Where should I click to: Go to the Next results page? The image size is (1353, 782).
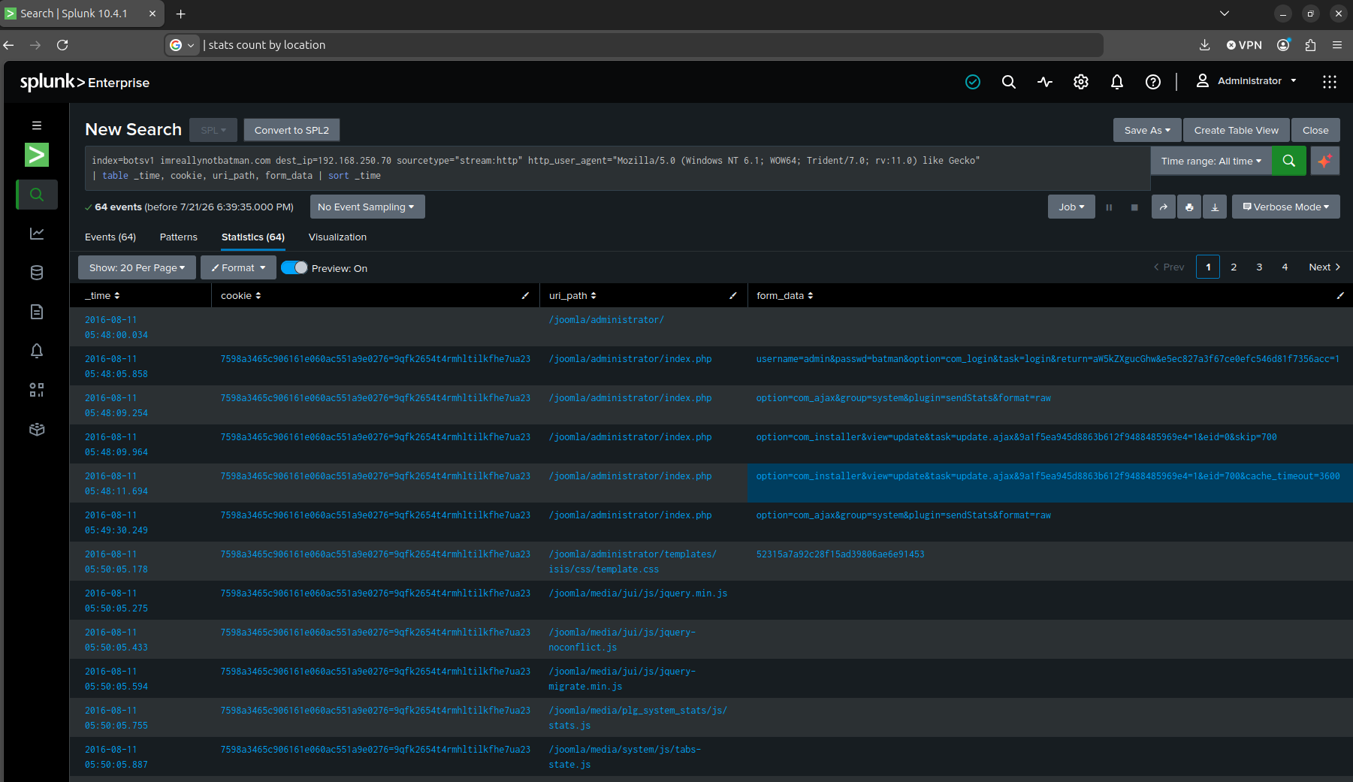[x=1324, y=267]
